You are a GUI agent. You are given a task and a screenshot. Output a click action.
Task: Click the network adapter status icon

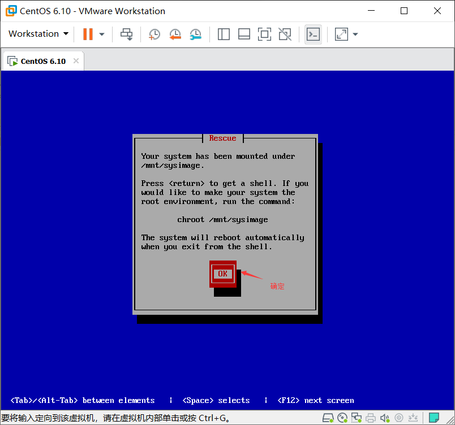click(357, 418)
